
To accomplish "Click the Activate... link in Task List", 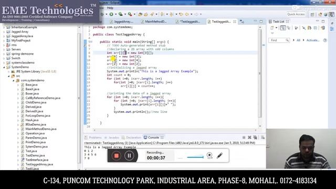I will tap(313, 40).
